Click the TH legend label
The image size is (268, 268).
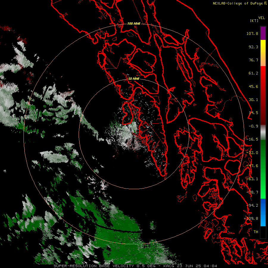(x=256, y=232)
